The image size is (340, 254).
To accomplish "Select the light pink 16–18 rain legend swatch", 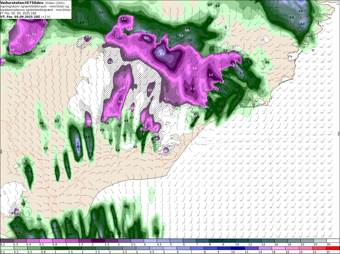I will click(279, 248).
